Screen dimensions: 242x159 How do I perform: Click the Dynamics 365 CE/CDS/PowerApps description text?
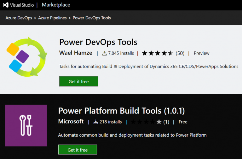pyautogui.click(x=149, y=67)
